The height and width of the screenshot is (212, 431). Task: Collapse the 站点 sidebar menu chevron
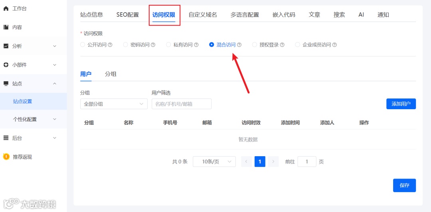pos(54,83)
